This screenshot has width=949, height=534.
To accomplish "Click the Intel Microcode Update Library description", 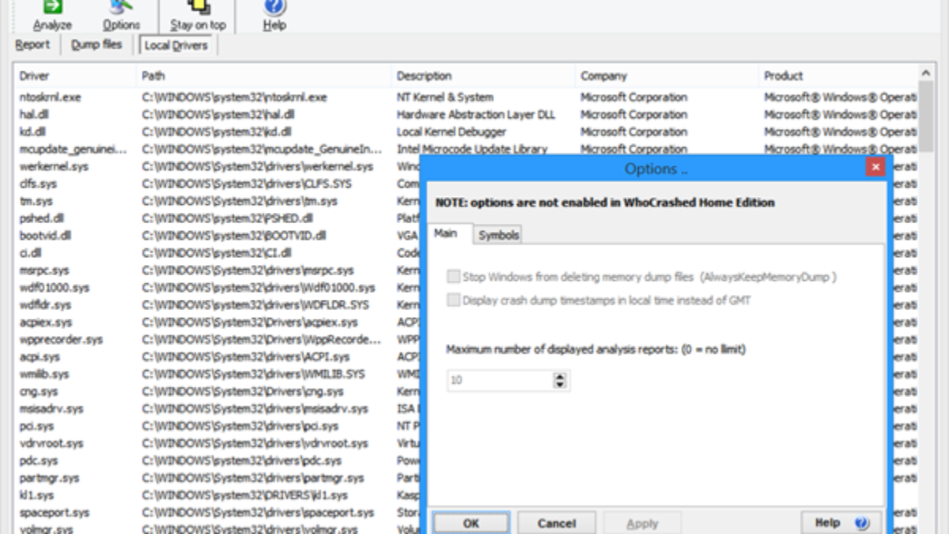I will [472, 150].
